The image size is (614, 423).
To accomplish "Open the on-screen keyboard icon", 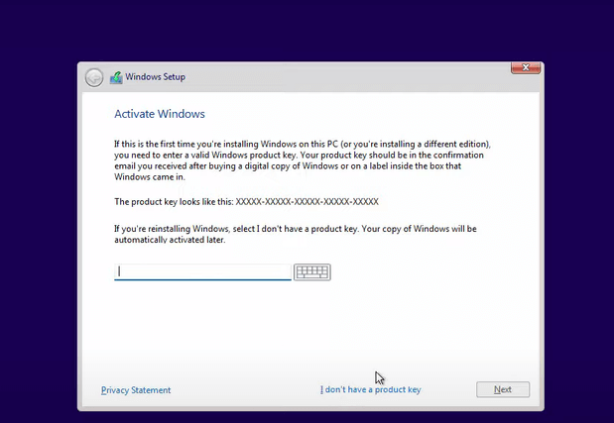I will [312, 272].
